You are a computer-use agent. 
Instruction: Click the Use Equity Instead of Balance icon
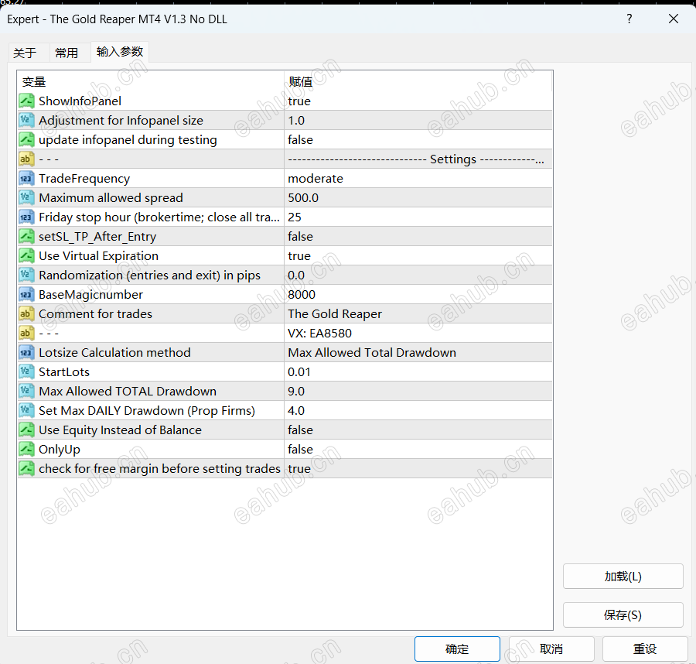point(26,430)
